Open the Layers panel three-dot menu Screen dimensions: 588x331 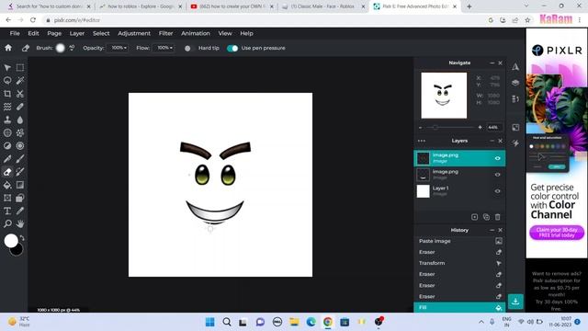point(422,141)
